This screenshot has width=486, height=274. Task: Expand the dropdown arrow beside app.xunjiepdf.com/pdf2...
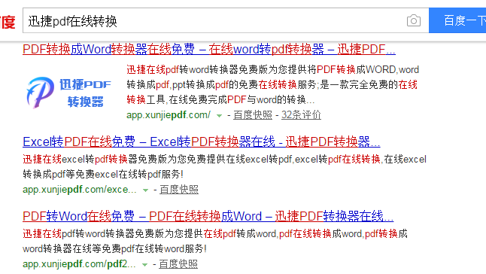(144, 265)
